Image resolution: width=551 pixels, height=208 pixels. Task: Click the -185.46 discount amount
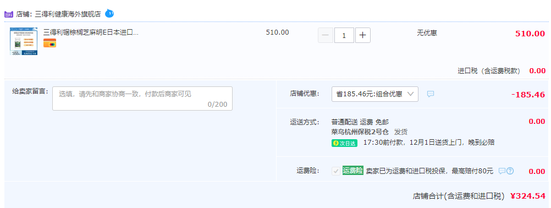tap(528, 95)
